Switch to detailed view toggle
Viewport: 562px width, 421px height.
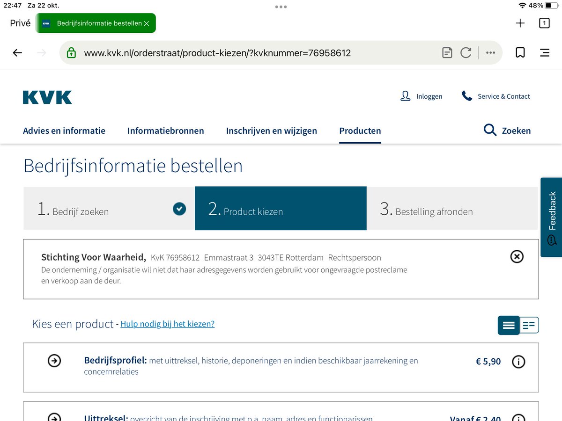[x=529, y=325]
